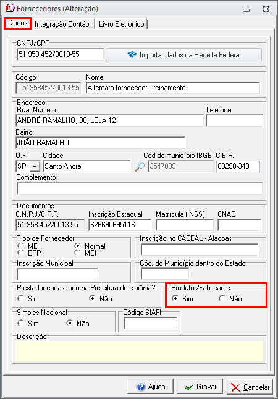Click Importar dados da Receita Federal button
The width and height of the screenshot is (278, 399).
[184, 55]
